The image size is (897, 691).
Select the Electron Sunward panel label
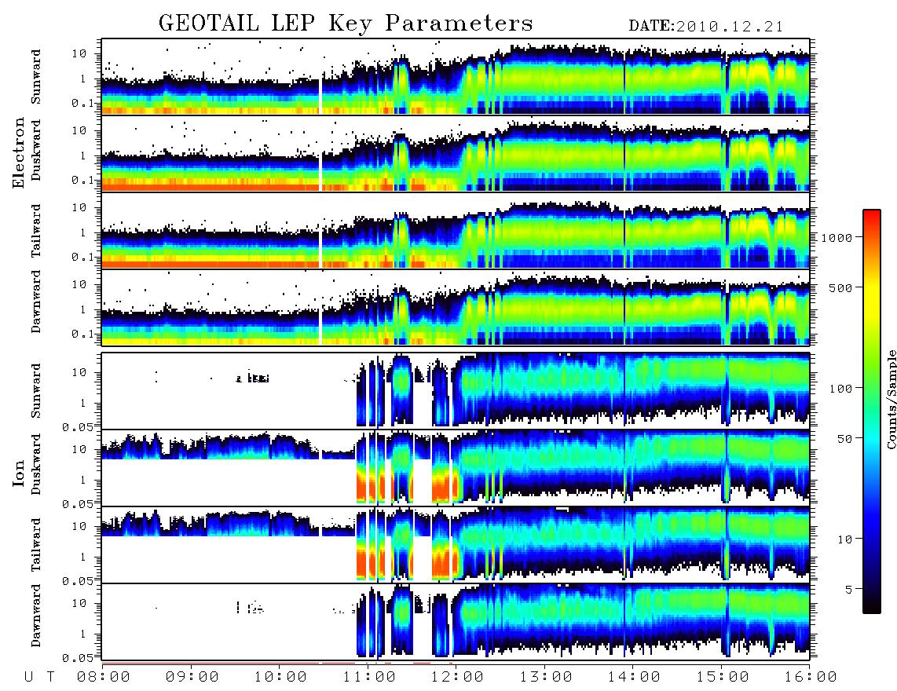click(x=36, y=77)
